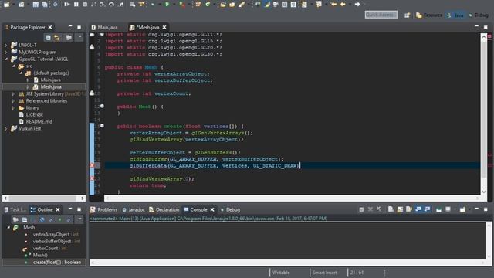Close the Console tab

212,209
